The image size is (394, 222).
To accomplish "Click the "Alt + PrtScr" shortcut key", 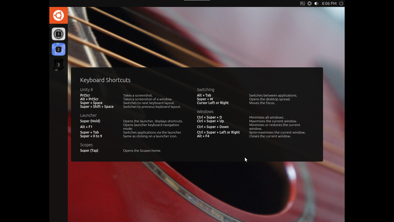I will point(89,99).
